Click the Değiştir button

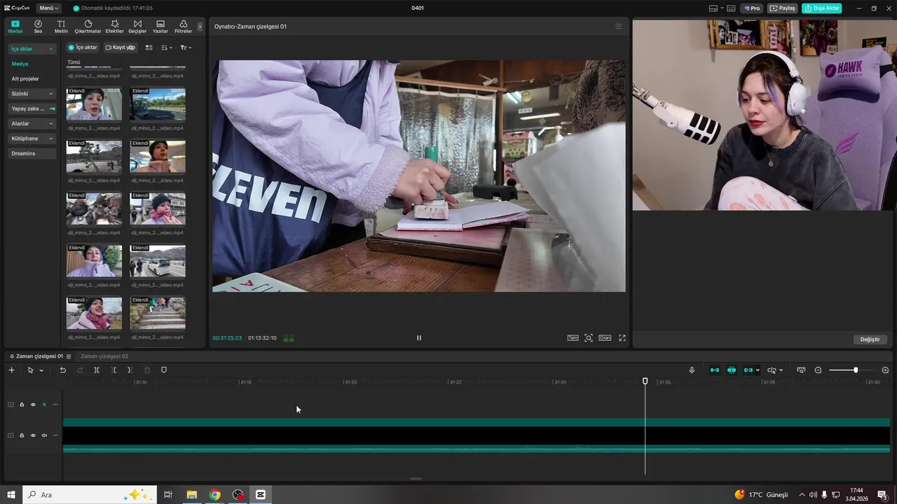(x=870, y=339)
